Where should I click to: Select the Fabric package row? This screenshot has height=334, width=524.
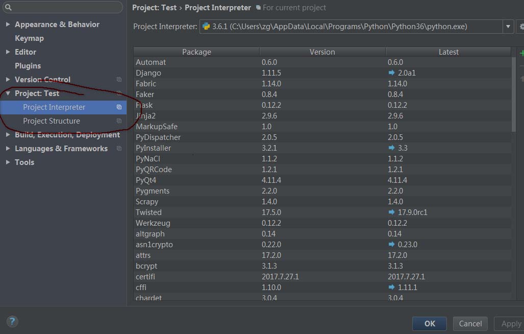tap(322, 84)
